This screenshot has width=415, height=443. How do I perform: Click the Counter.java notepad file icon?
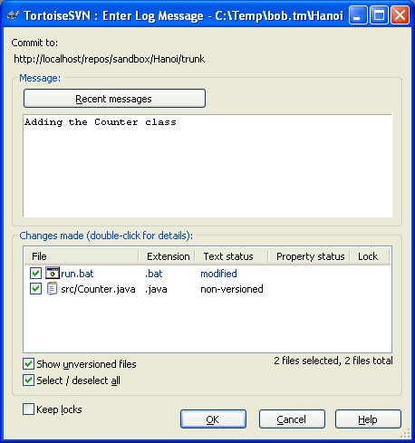pos(52,289)
